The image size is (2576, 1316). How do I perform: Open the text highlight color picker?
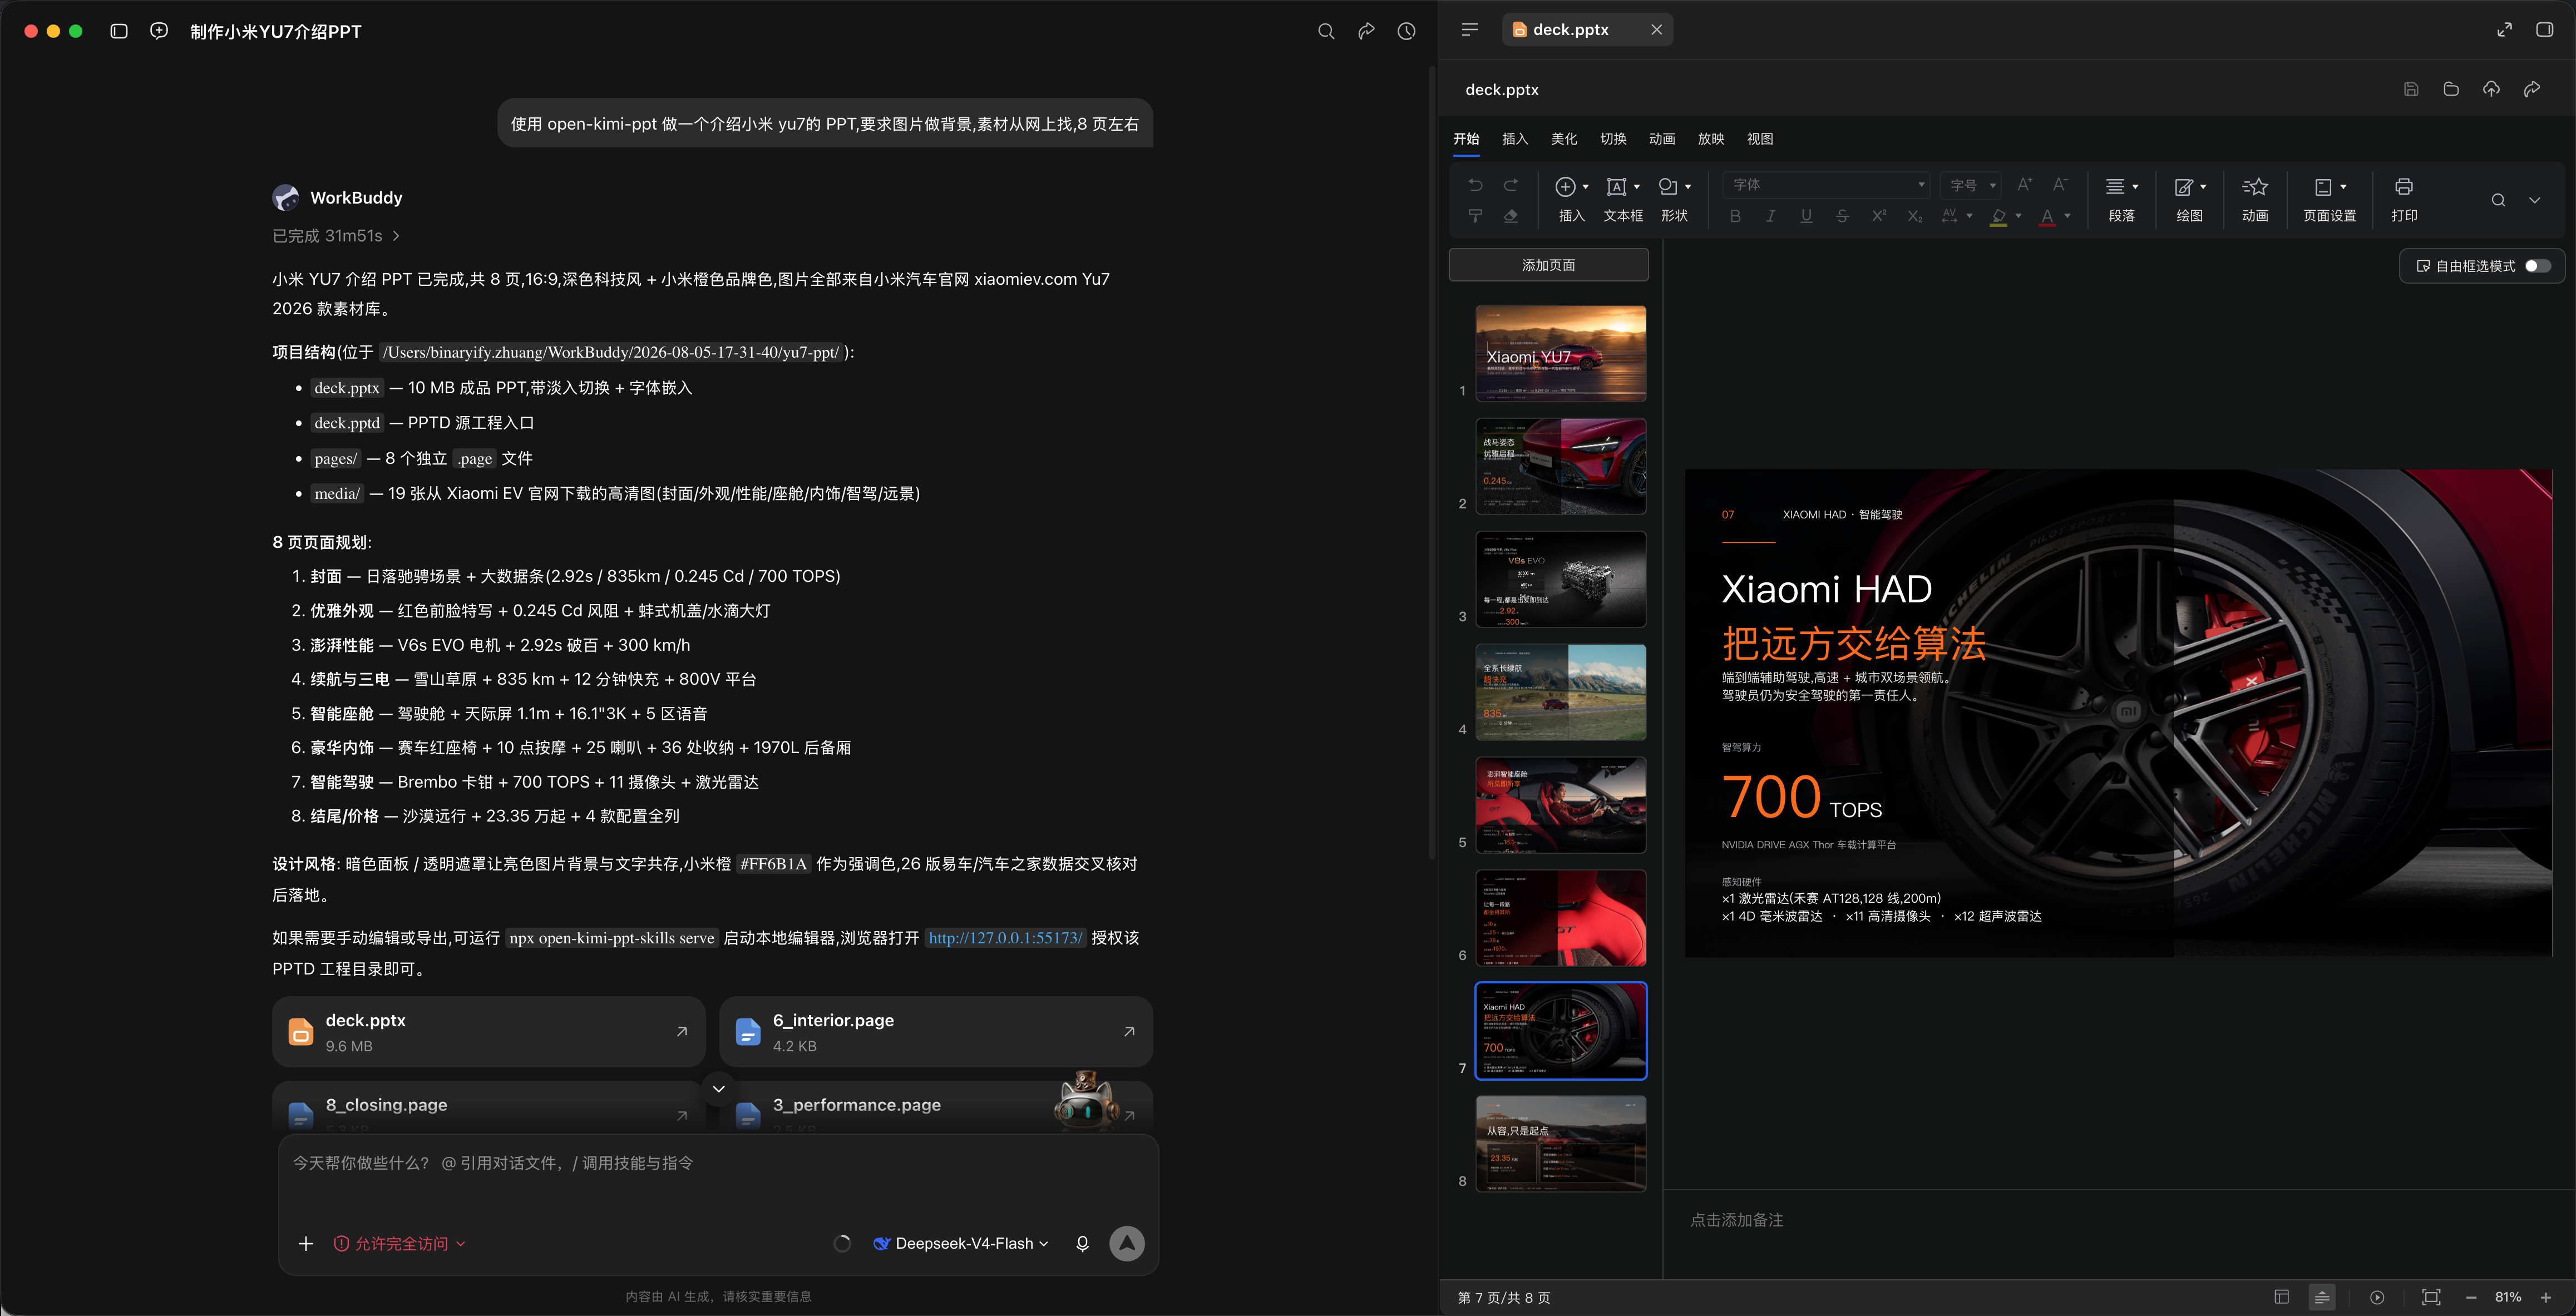[x=2005, y=216]
